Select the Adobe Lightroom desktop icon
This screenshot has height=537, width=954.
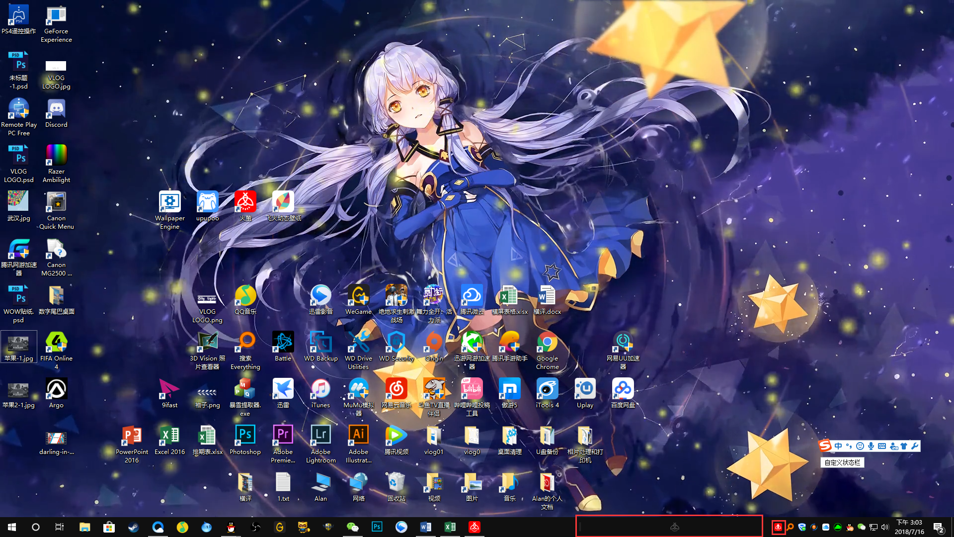[x=320, y=444]
